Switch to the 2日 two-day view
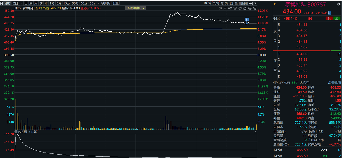 16,3
